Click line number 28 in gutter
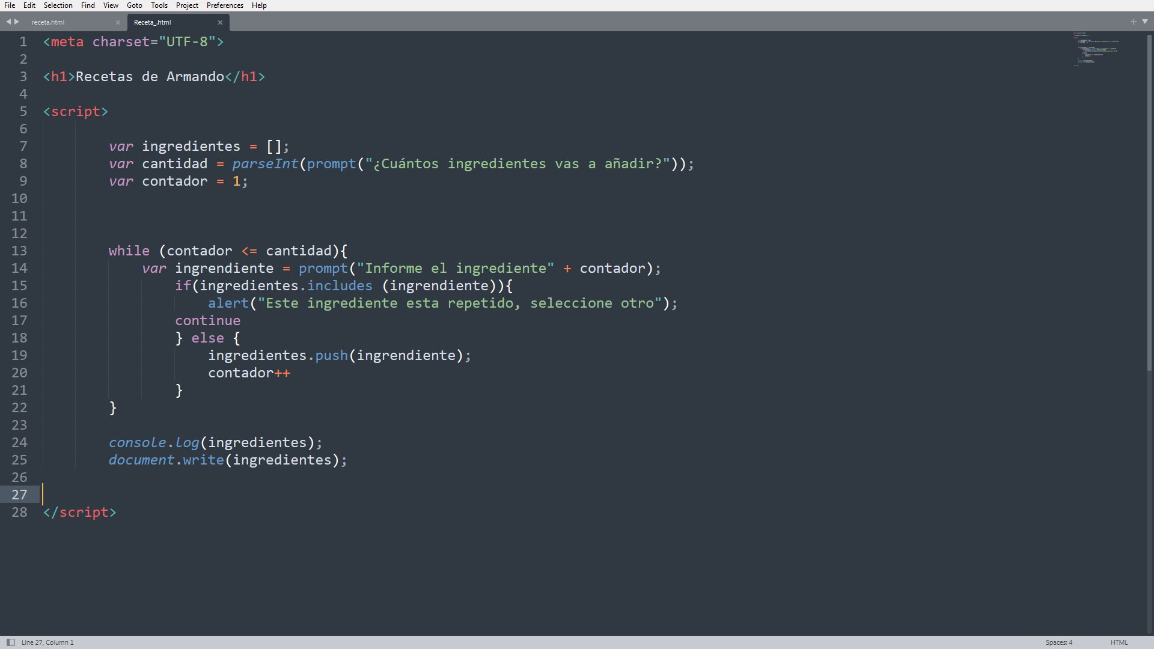Viewport: 1154px width, 649px height. click(19, 512)
